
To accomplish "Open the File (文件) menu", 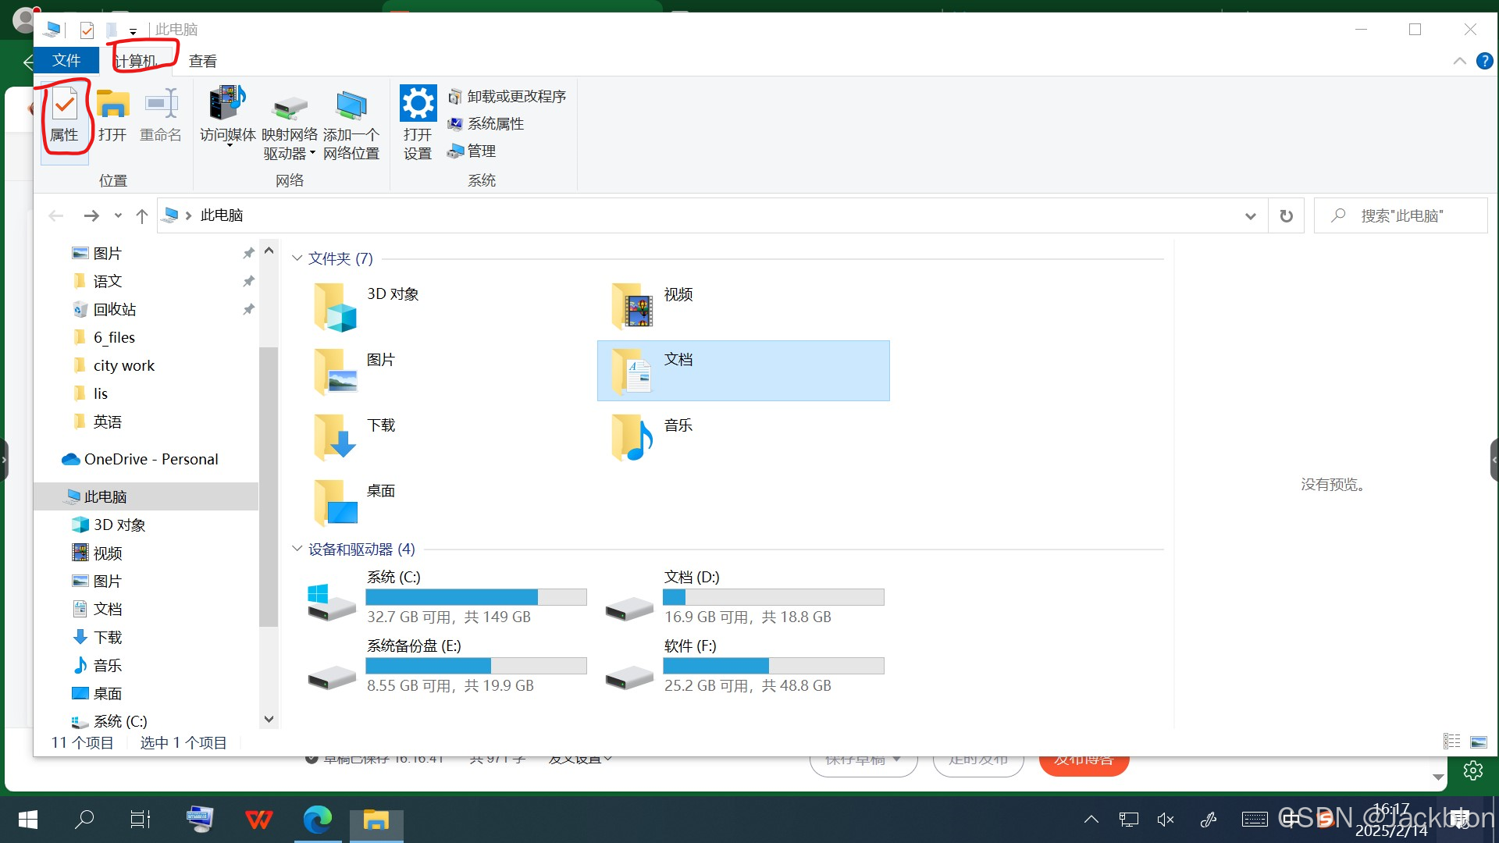I will tap(66, 61).
